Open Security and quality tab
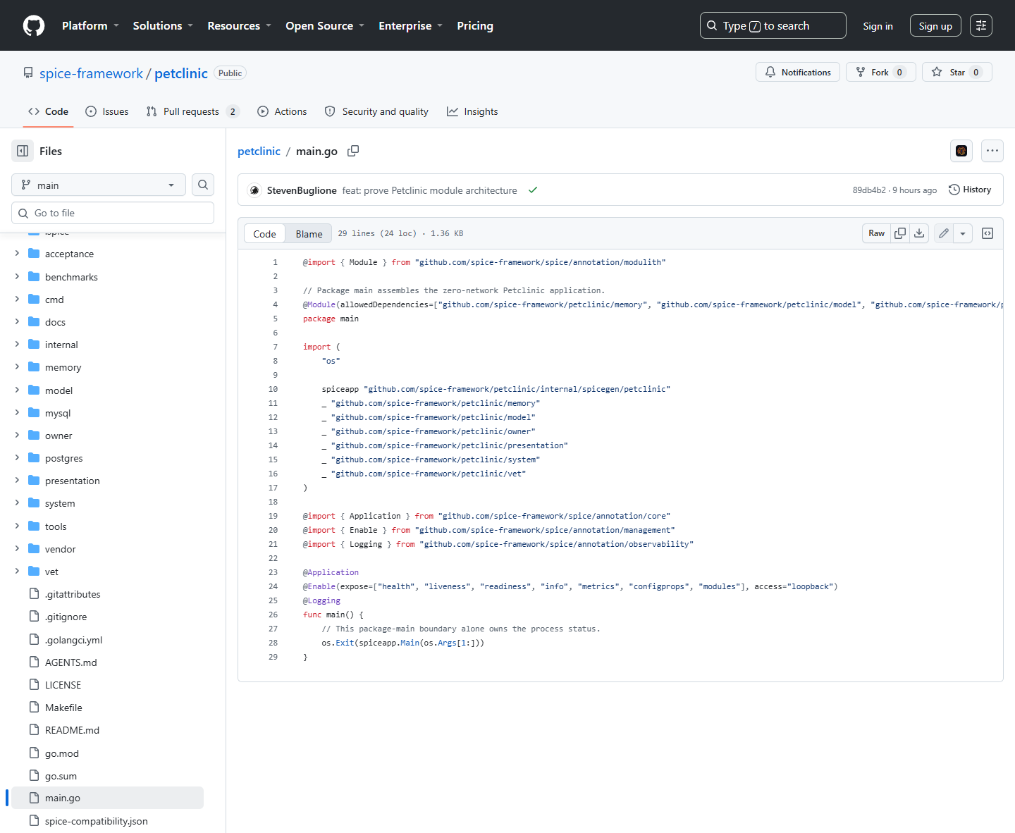 pyautogui.click(x=376, y=111)
